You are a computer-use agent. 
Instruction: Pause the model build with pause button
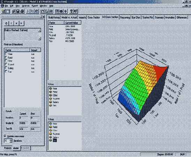pos(12,23)
